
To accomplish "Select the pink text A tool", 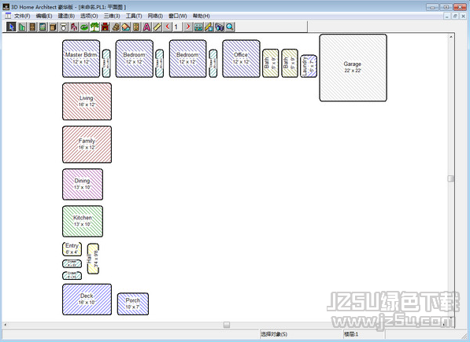I will (147, 28).
